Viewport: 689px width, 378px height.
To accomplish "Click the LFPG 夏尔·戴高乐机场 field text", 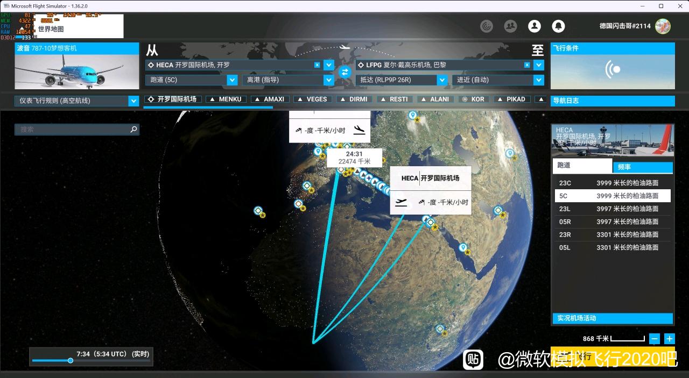I will [406, 65].
